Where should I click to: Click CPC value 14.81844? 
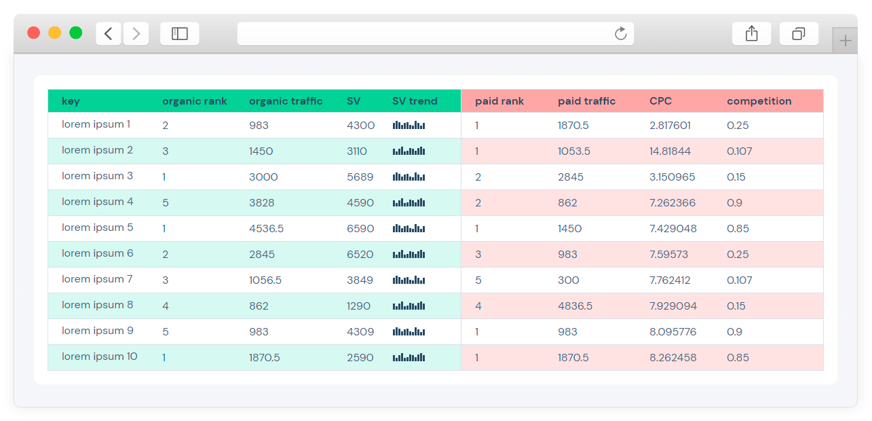[x=670, y=151]
